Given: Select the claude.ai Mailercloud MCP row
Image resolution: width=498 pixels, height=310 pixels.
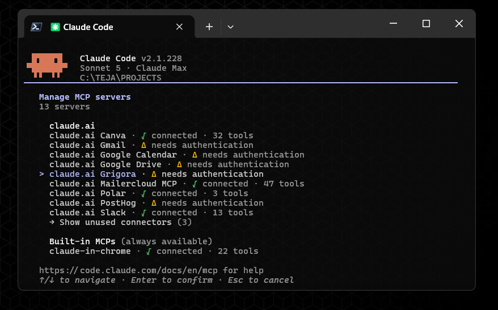Looking at the screenshot, I should point(176,184).
